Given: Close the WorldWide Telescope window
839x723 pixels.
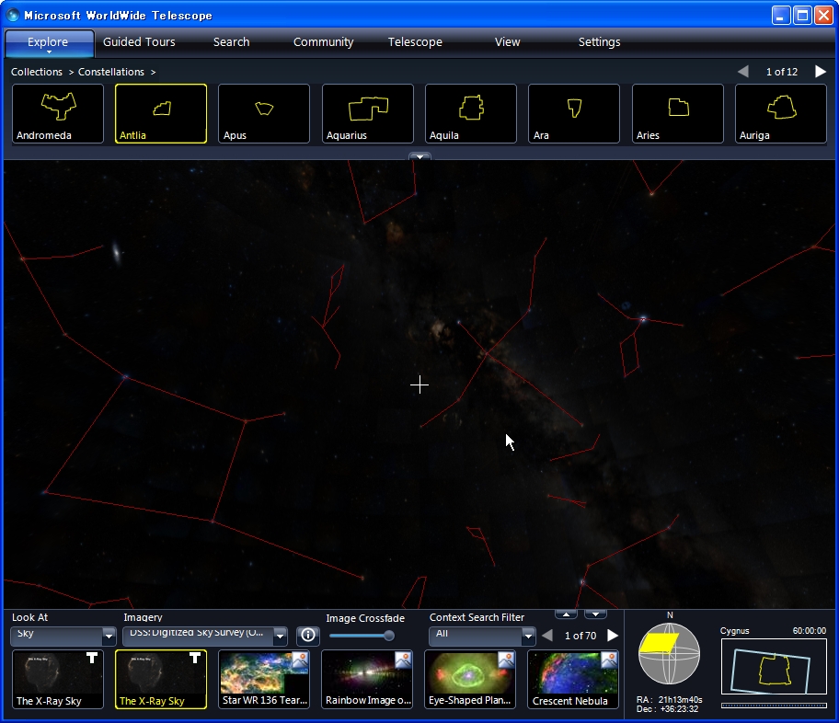Looking at the screenshot, I should 823,16.
